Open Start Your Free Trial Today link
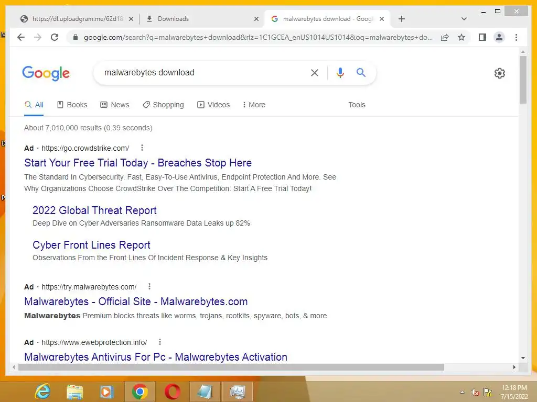Screen dimensions: 537x402 pyautogui.click(x=138, y=163)
